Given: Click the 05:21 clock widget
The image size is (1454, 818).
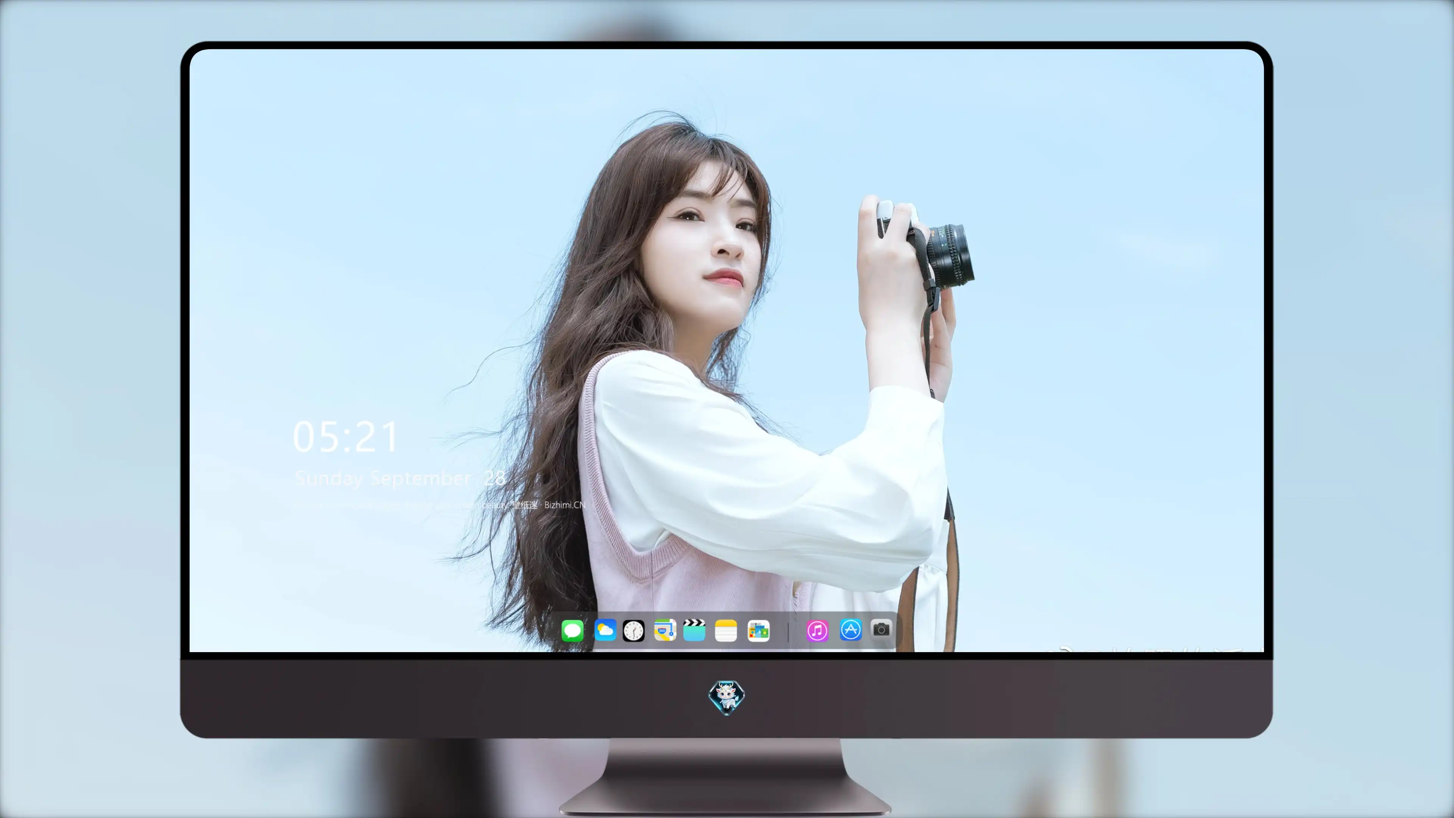Looking at the screenshot, I should click(x=345, y=437).
